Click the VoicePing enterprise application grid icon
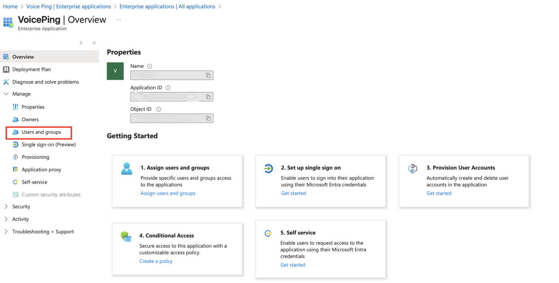 click(x=8, y=23)
